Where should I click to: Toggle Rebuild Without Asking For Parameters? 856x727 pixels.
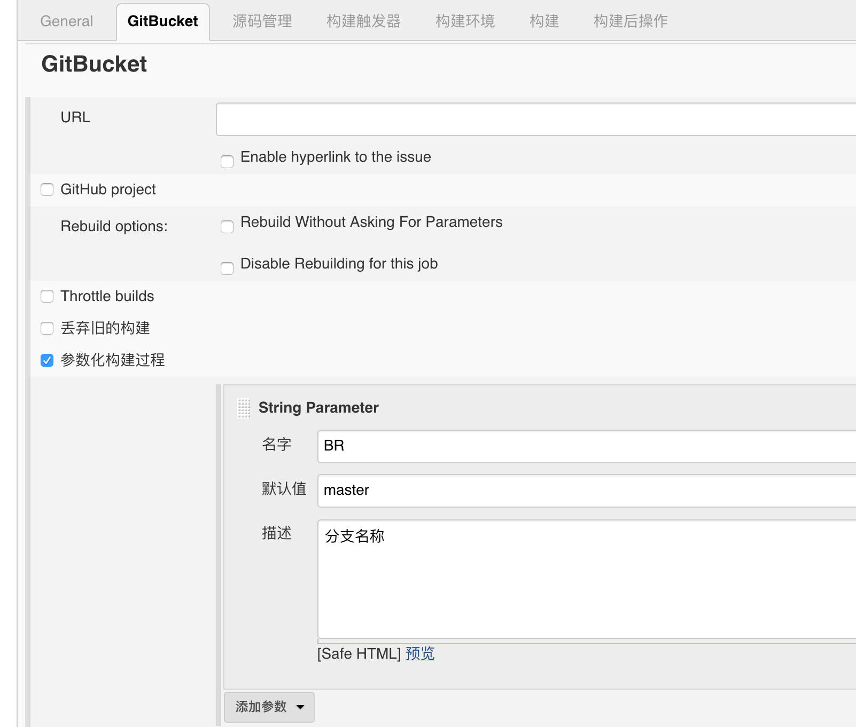tap(227, 227)
